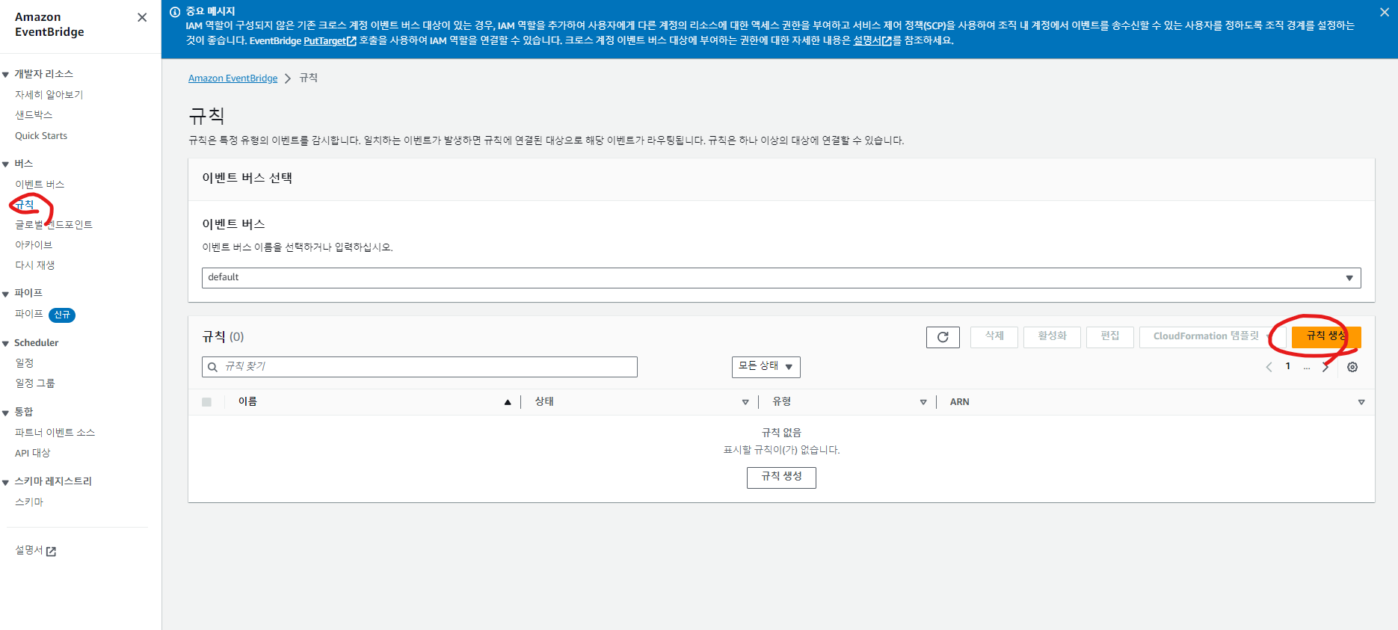
Task: Open 스키마 in the sidebar
Action: 29,502
